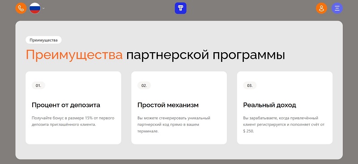Image resolution: width=358 pixels, height=164 pixels.
Task: Go to the blue T logo homepage
Action: pyautogui.click(x=181, y=8)
